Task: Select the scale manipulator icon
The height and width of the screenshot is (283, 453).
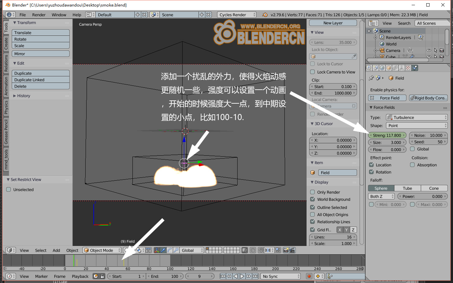Action: pos(176,250)
